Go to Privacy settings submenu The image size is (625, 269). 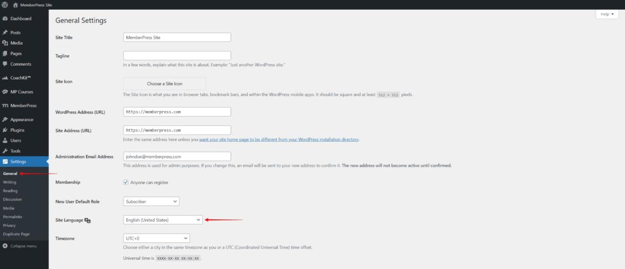[x=9, y=225]
